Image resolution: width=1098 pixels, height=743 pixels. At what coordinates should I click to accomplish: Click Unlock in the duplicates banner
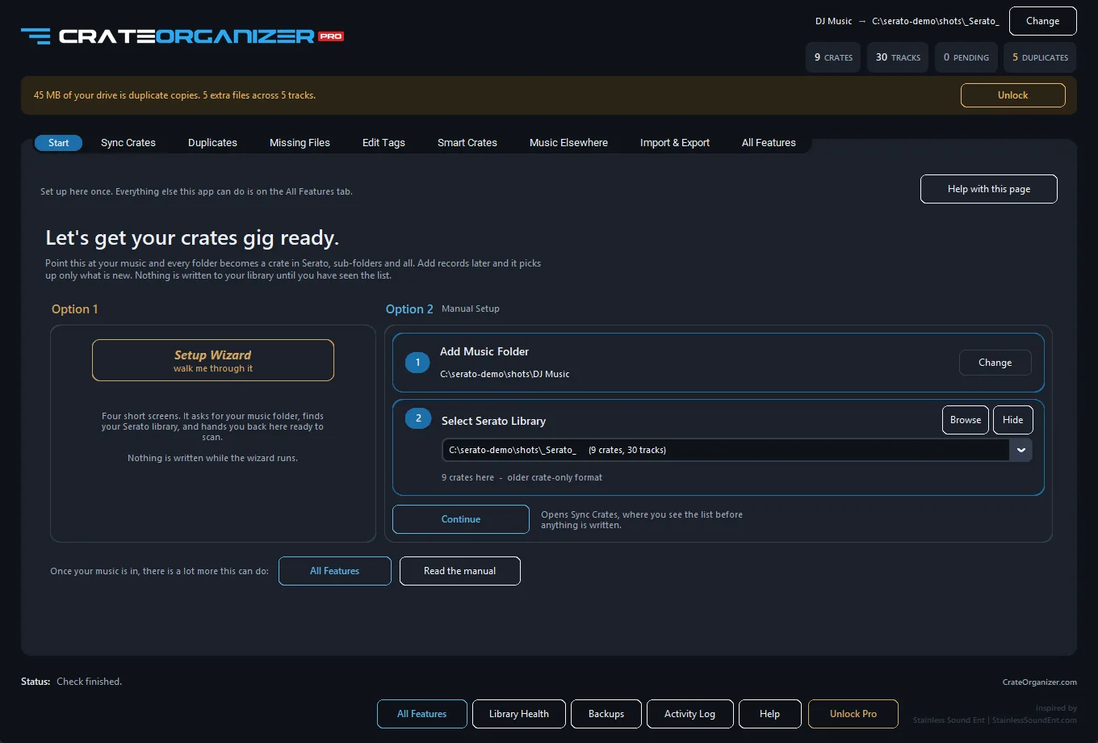(x=1012, y=95)
